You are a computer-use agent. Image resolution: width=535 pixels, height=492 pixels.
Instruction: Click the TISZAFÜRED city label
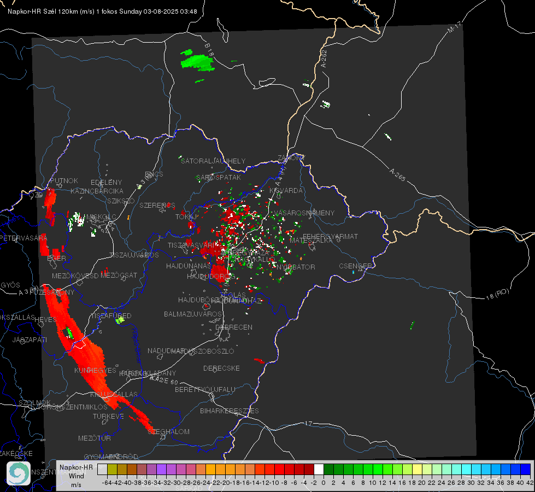coord(111,315)
